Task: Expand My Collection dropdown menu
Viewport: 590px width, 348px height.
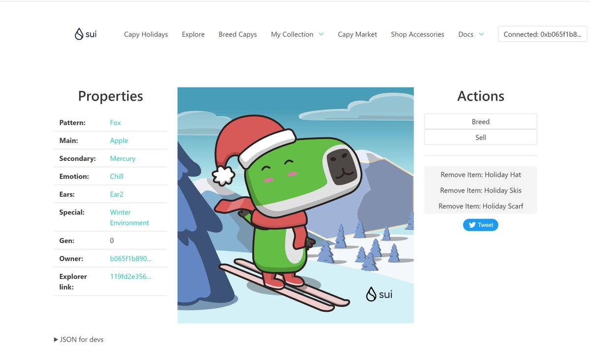Action: click(x=297, y=34)
